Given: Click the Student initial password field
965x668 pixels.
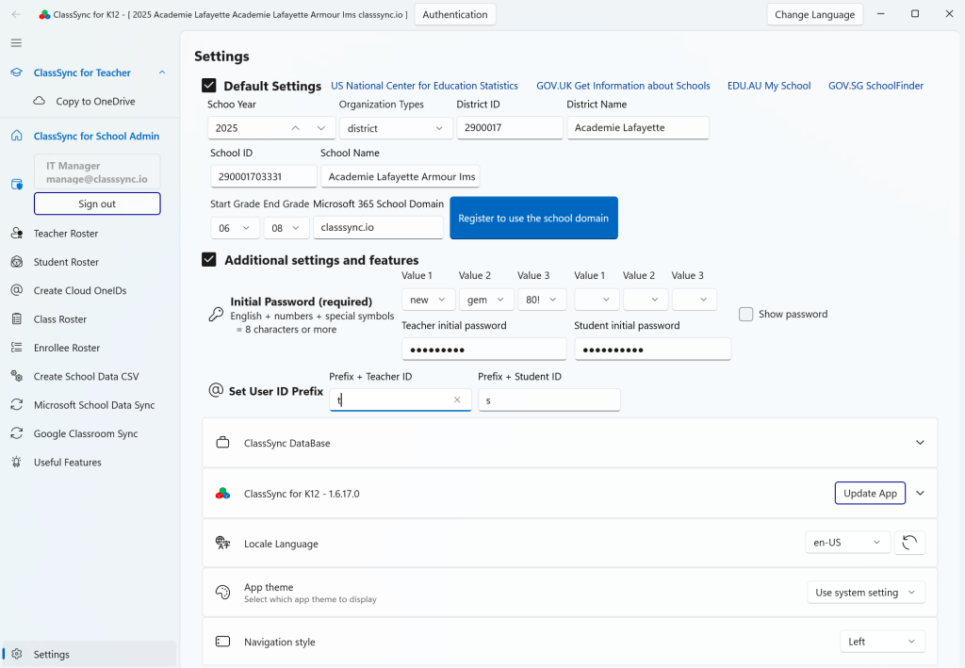Looking at the screenshot, I should point(652,350).
